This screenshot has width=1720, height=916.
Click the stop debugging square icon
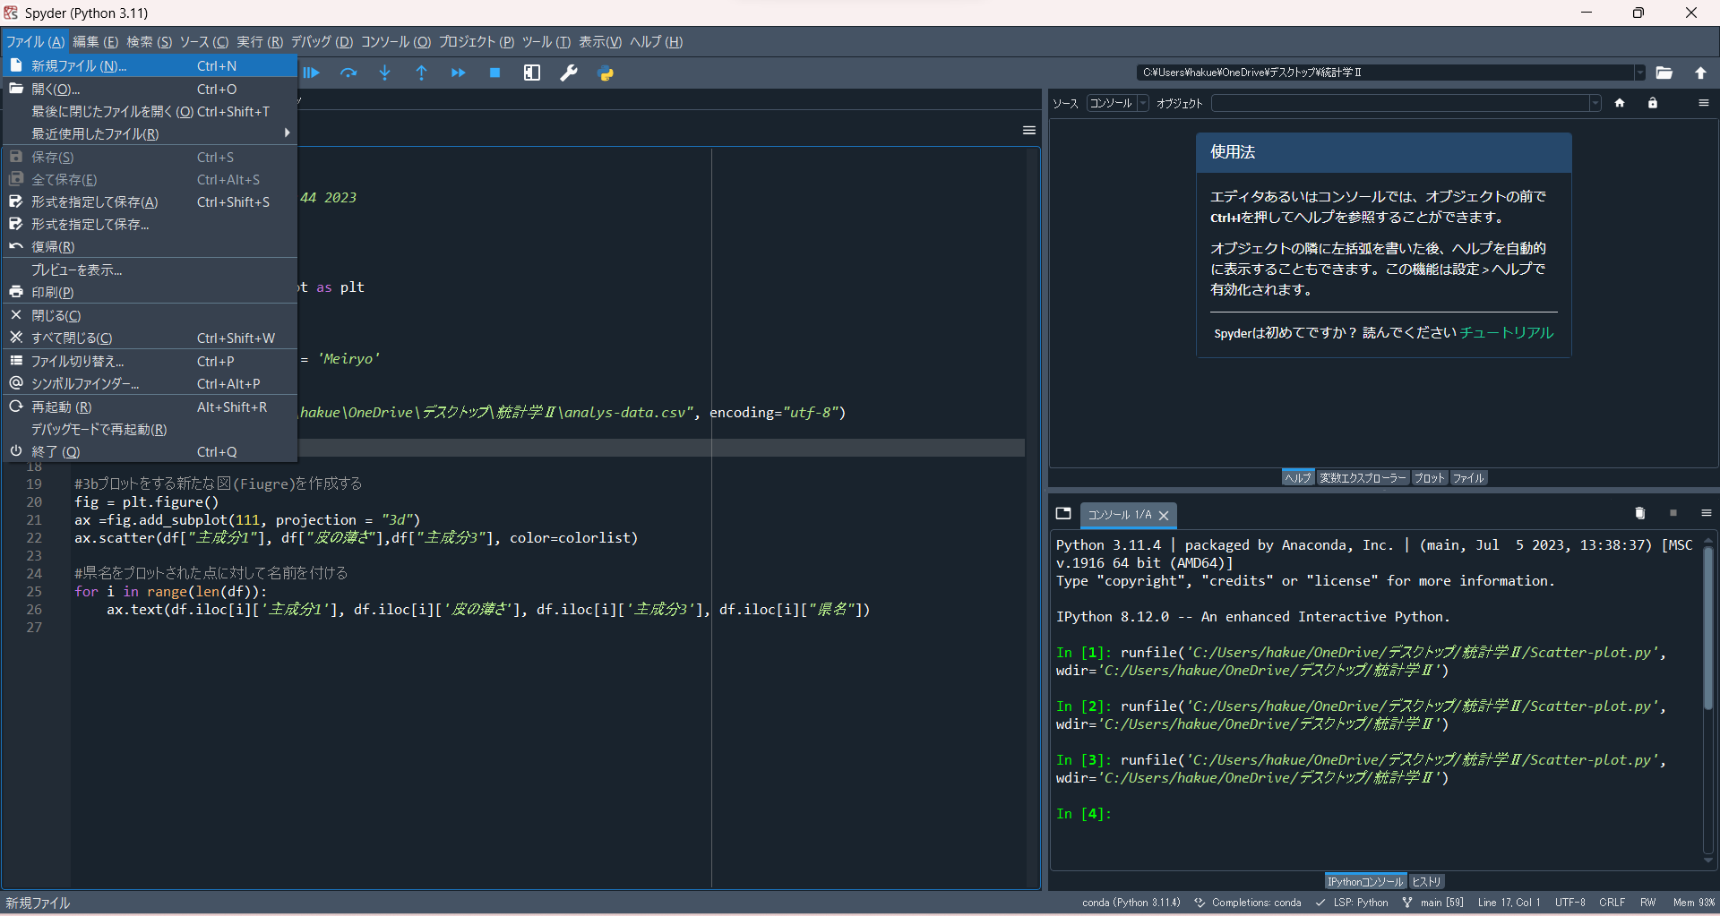pyautogui.click(x=494, y=73)
